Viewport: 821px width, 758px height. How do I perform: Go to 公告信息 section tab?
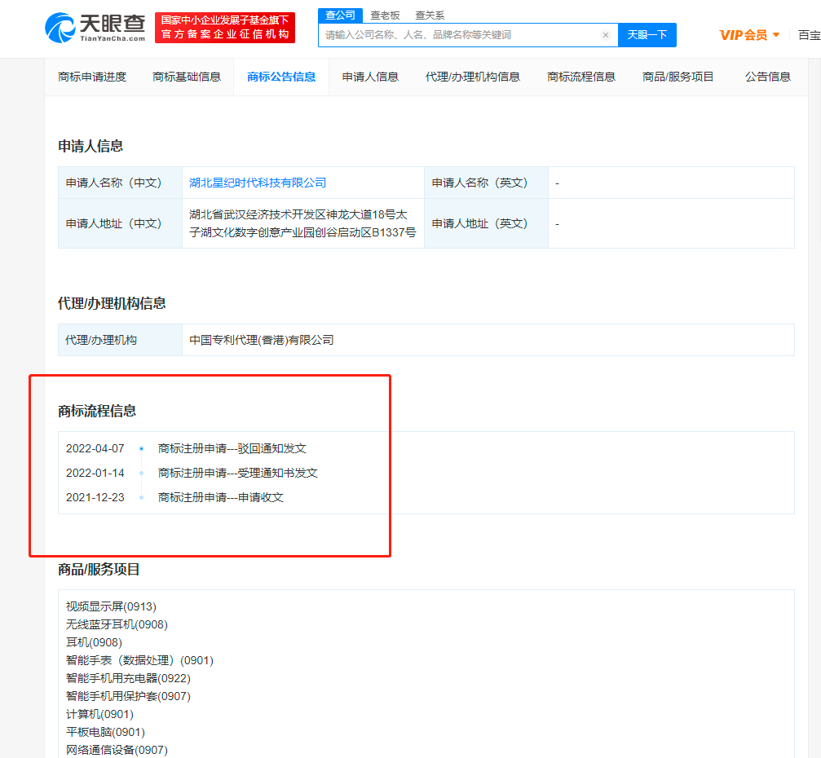(767, 77)
